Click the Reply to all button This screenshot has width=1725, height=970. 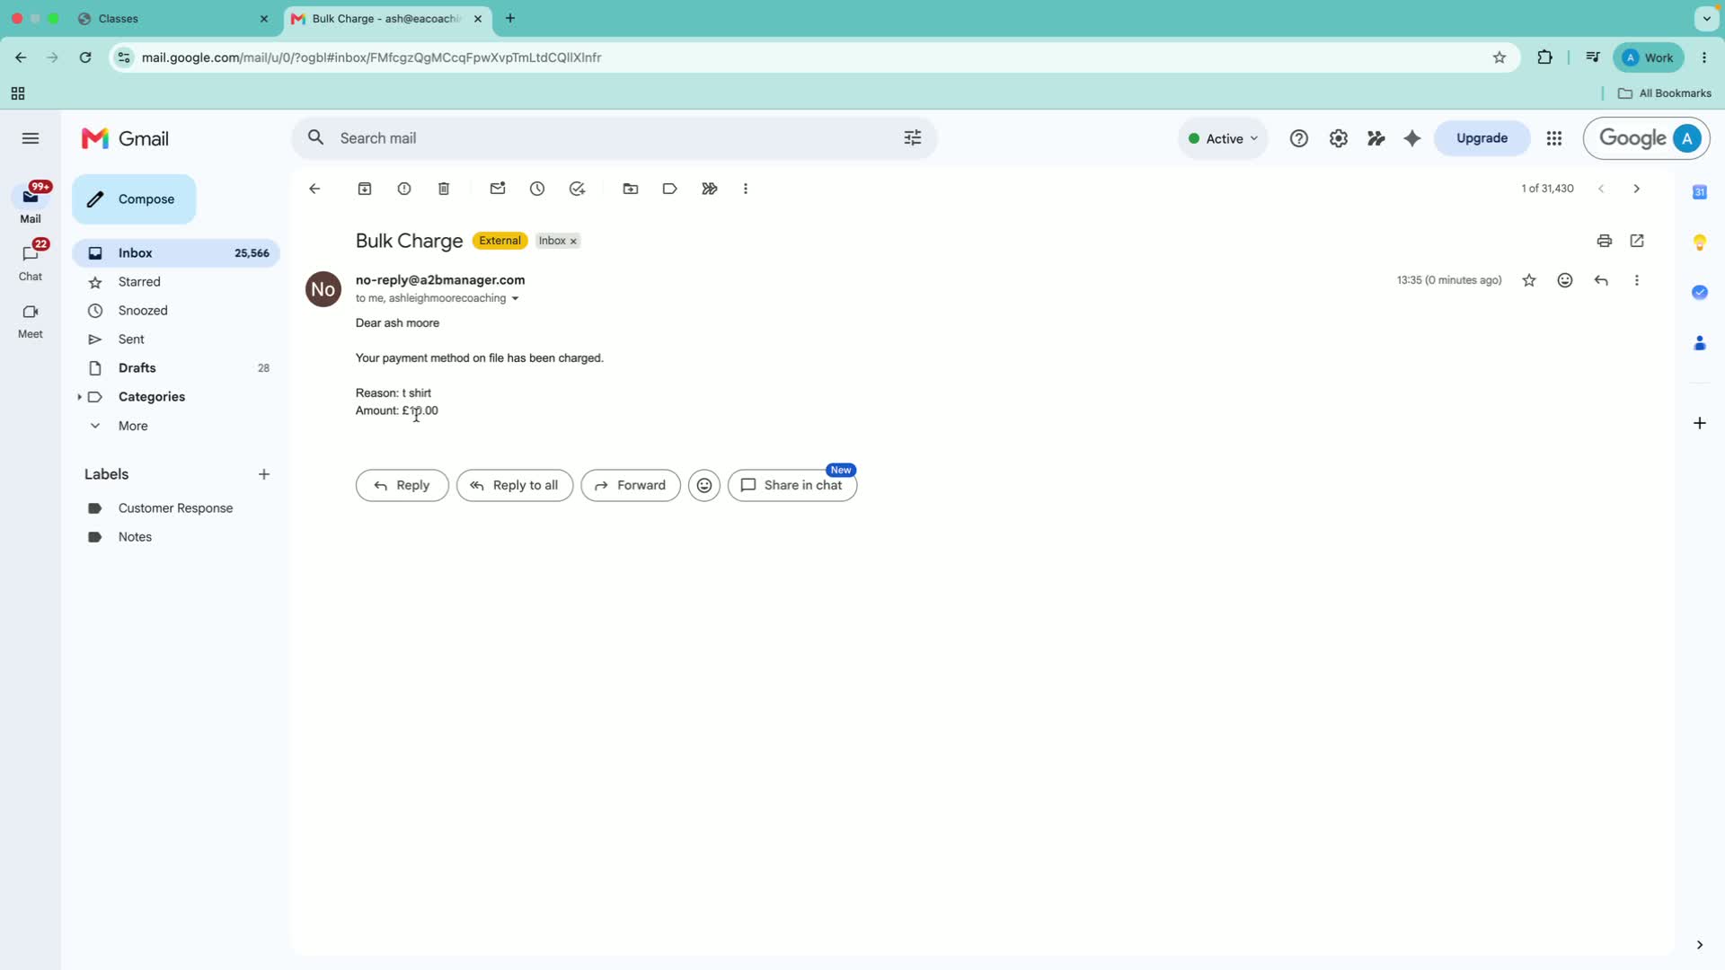[515, 485]
